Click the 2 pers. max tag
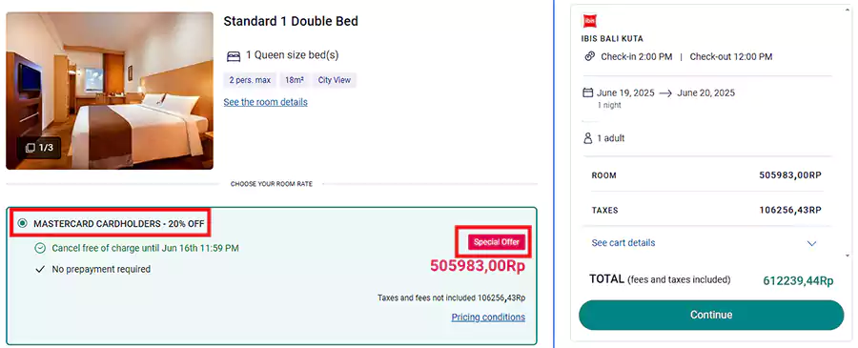Screen dimensions: 858x348 point(250,80)
